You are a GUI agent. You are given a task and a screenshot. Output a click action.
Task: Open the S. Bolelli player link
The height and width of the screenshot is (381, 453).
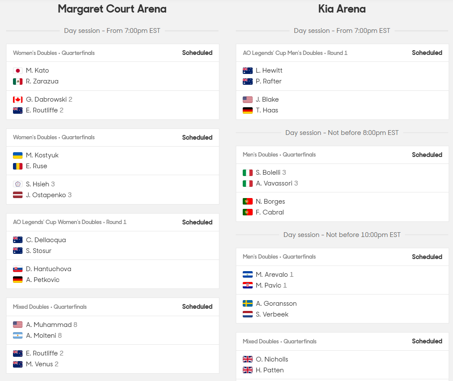point(268,173)
